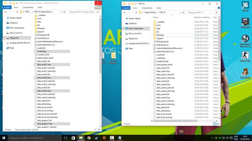Screen dimensions: 252x141
Task: Click the taskbar search box
Action: point(35,138)
